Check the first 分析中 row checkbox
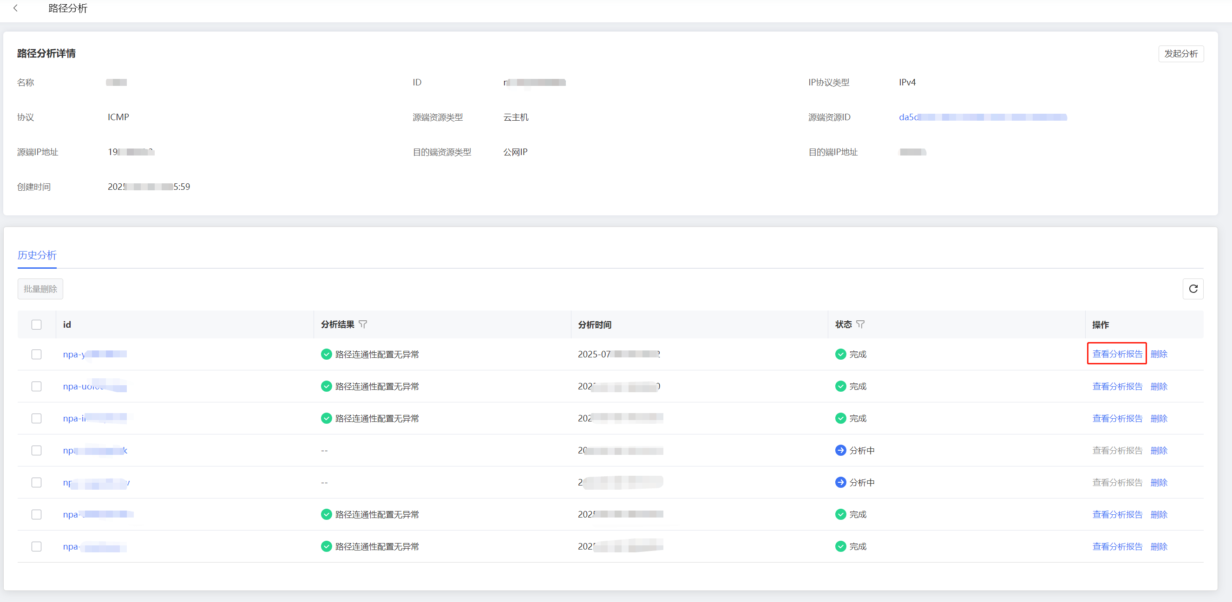The width and height of the screenshot is (1232, 602). 36,450
